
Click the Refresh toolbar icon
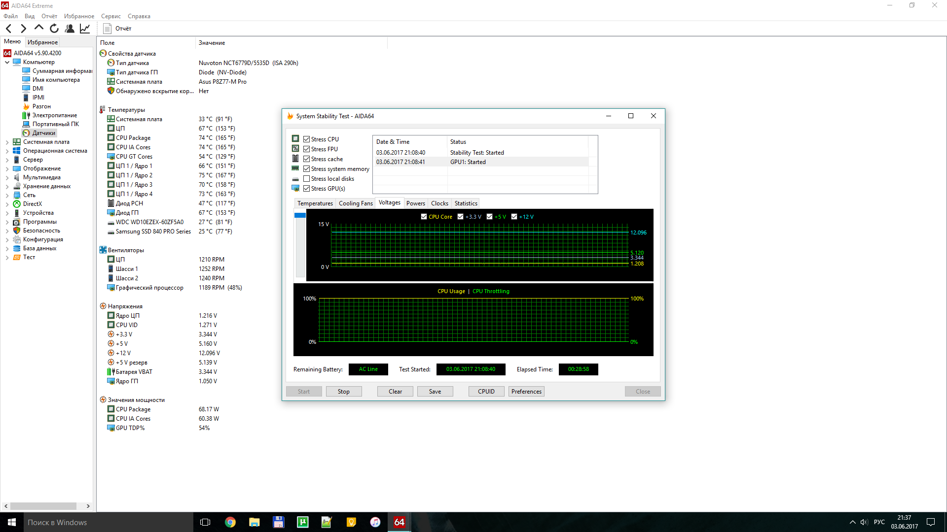[x=54, y=29]
